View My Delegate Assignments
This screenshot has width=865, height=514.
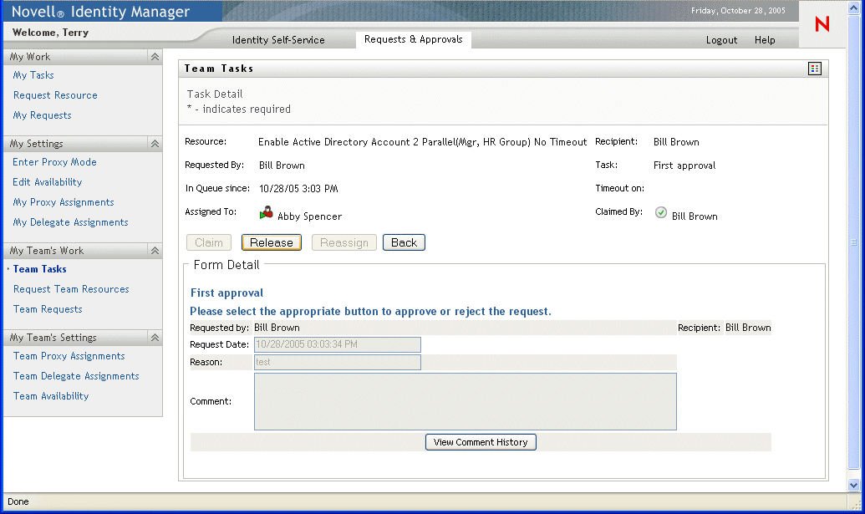70,222
